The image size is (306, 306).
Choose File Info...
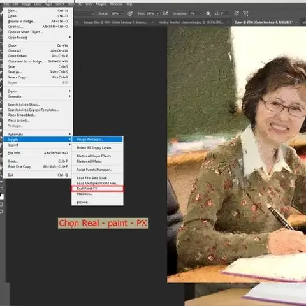pyautogui.click(x=38, y=153)
